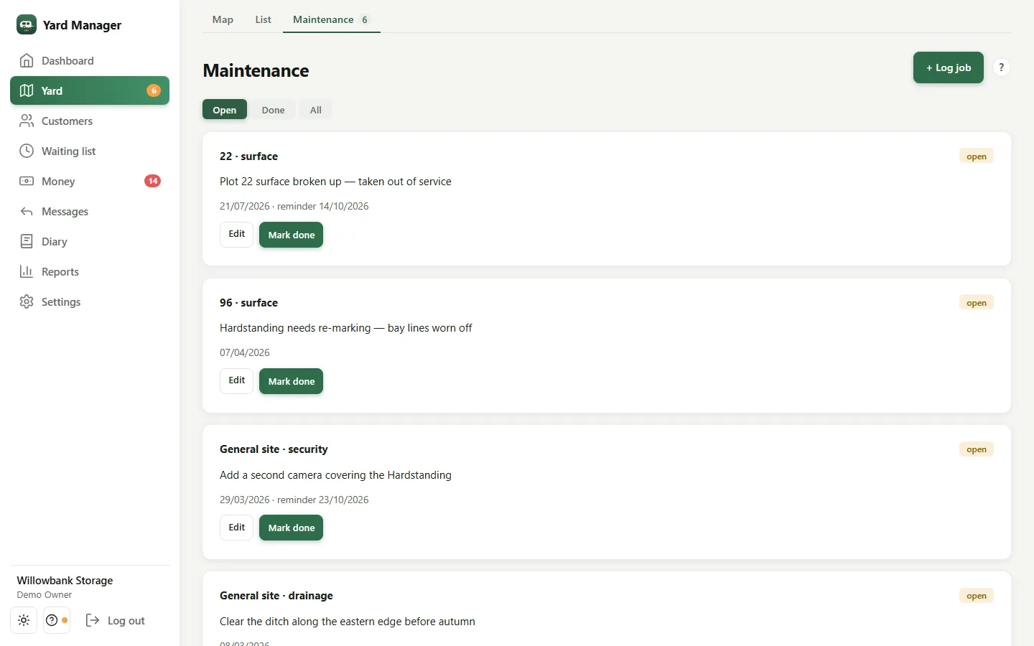Switch to the Map tab
1034x646 pixels.
click(x=223, y=19)
